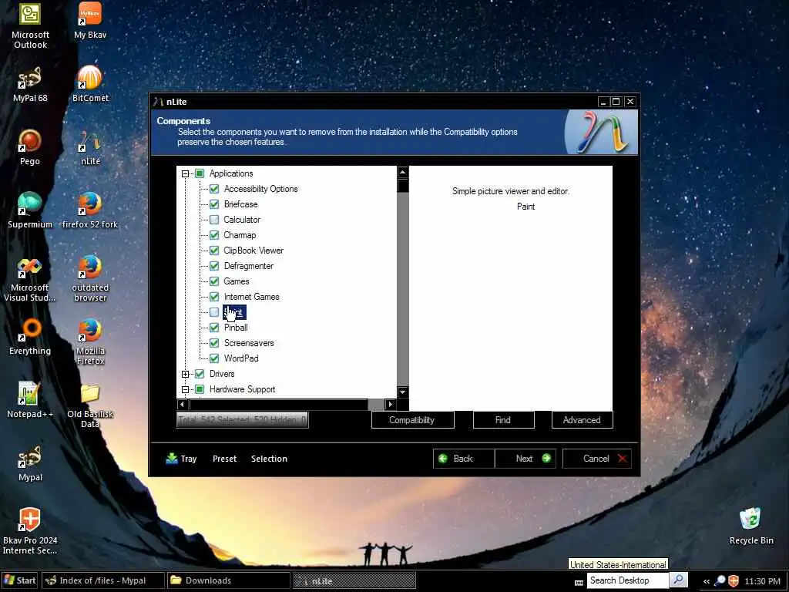Launch Mozilla Firefox desktop shortcut
The width and height of the screenshot is (789, 592).
tap(90, 342)
